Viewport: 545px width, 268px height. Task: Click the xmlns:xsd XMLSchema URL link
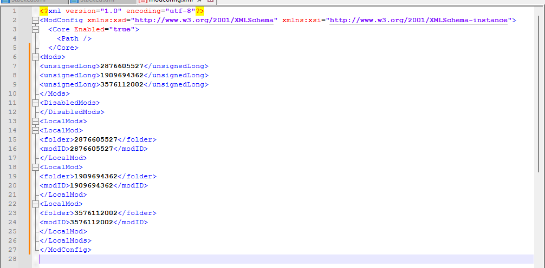[204, 21]
